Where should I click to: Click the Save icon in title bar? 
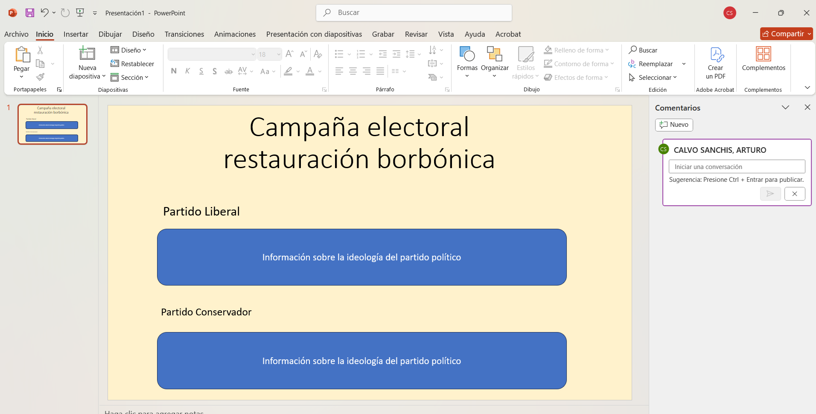pyautogui.click(x=29, y=13)
